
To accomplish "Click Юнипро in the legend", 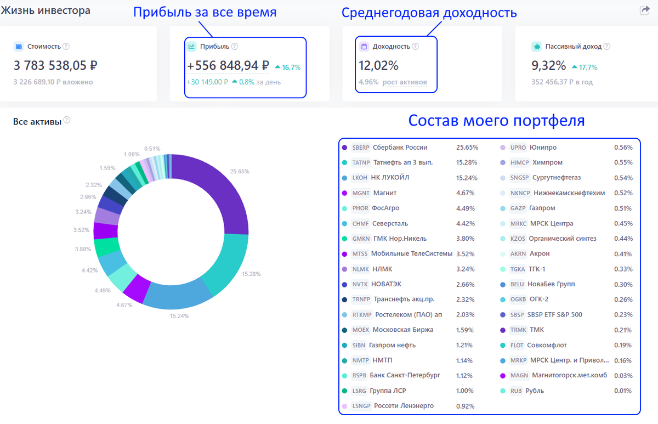I will (543, 148).
